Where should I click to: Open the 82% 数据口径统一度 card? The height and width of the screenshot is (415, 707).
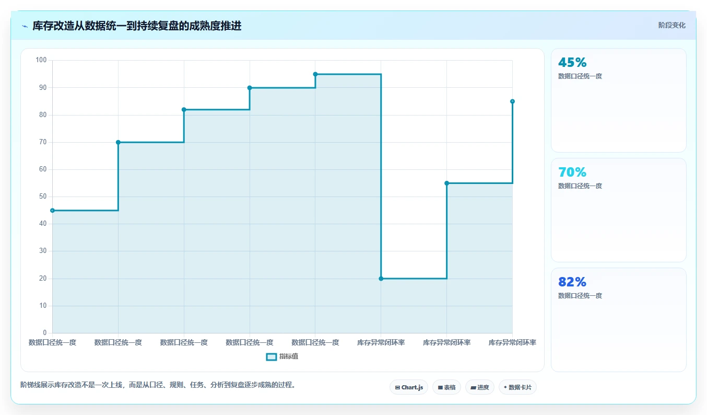(x=618, y=320)
